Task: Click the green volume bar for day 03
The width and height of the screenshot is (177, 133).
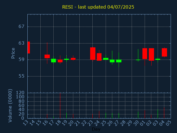Action: click(x=158, y=114)
